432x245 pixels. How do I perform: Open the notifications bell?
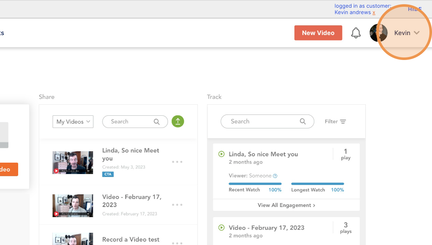pos(356,33)
